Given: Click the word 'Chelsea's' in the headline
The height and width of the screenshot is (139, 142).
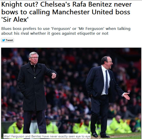Looking at the screenshot, I should click(x=55, y=4).
